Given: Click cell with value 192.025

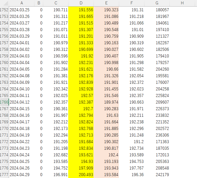Looking at the screenshot, I should pos(56,96).
